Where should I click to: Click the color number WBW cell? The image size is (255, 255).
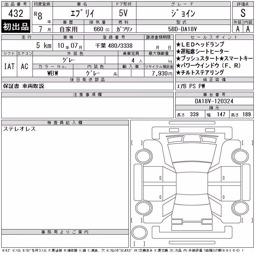click(53, 73)
